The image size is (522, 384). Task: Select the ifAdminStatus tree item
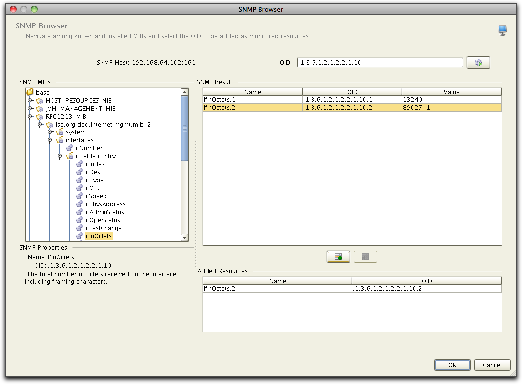104,212
